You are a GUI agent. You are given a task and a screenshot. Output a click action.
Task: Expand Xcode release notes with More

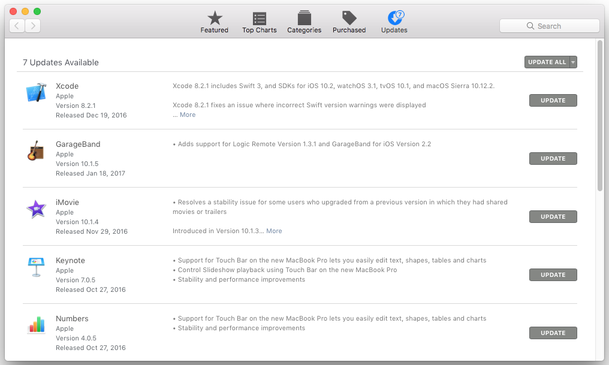coord(188,114)
